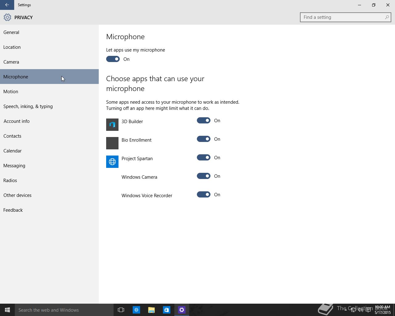The width and height of the screenshot is (395, 316).
Task: Click the volume speaker tray icon
Action: click(360, 310)
